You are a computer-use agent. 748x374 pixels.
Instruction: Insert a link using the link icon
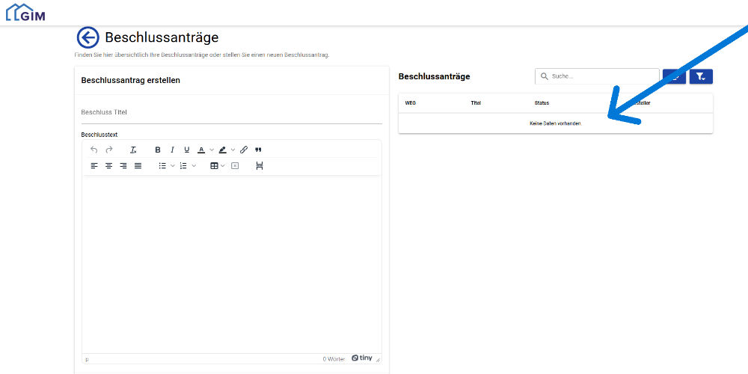pyautogui.click(x=244, y=150)
